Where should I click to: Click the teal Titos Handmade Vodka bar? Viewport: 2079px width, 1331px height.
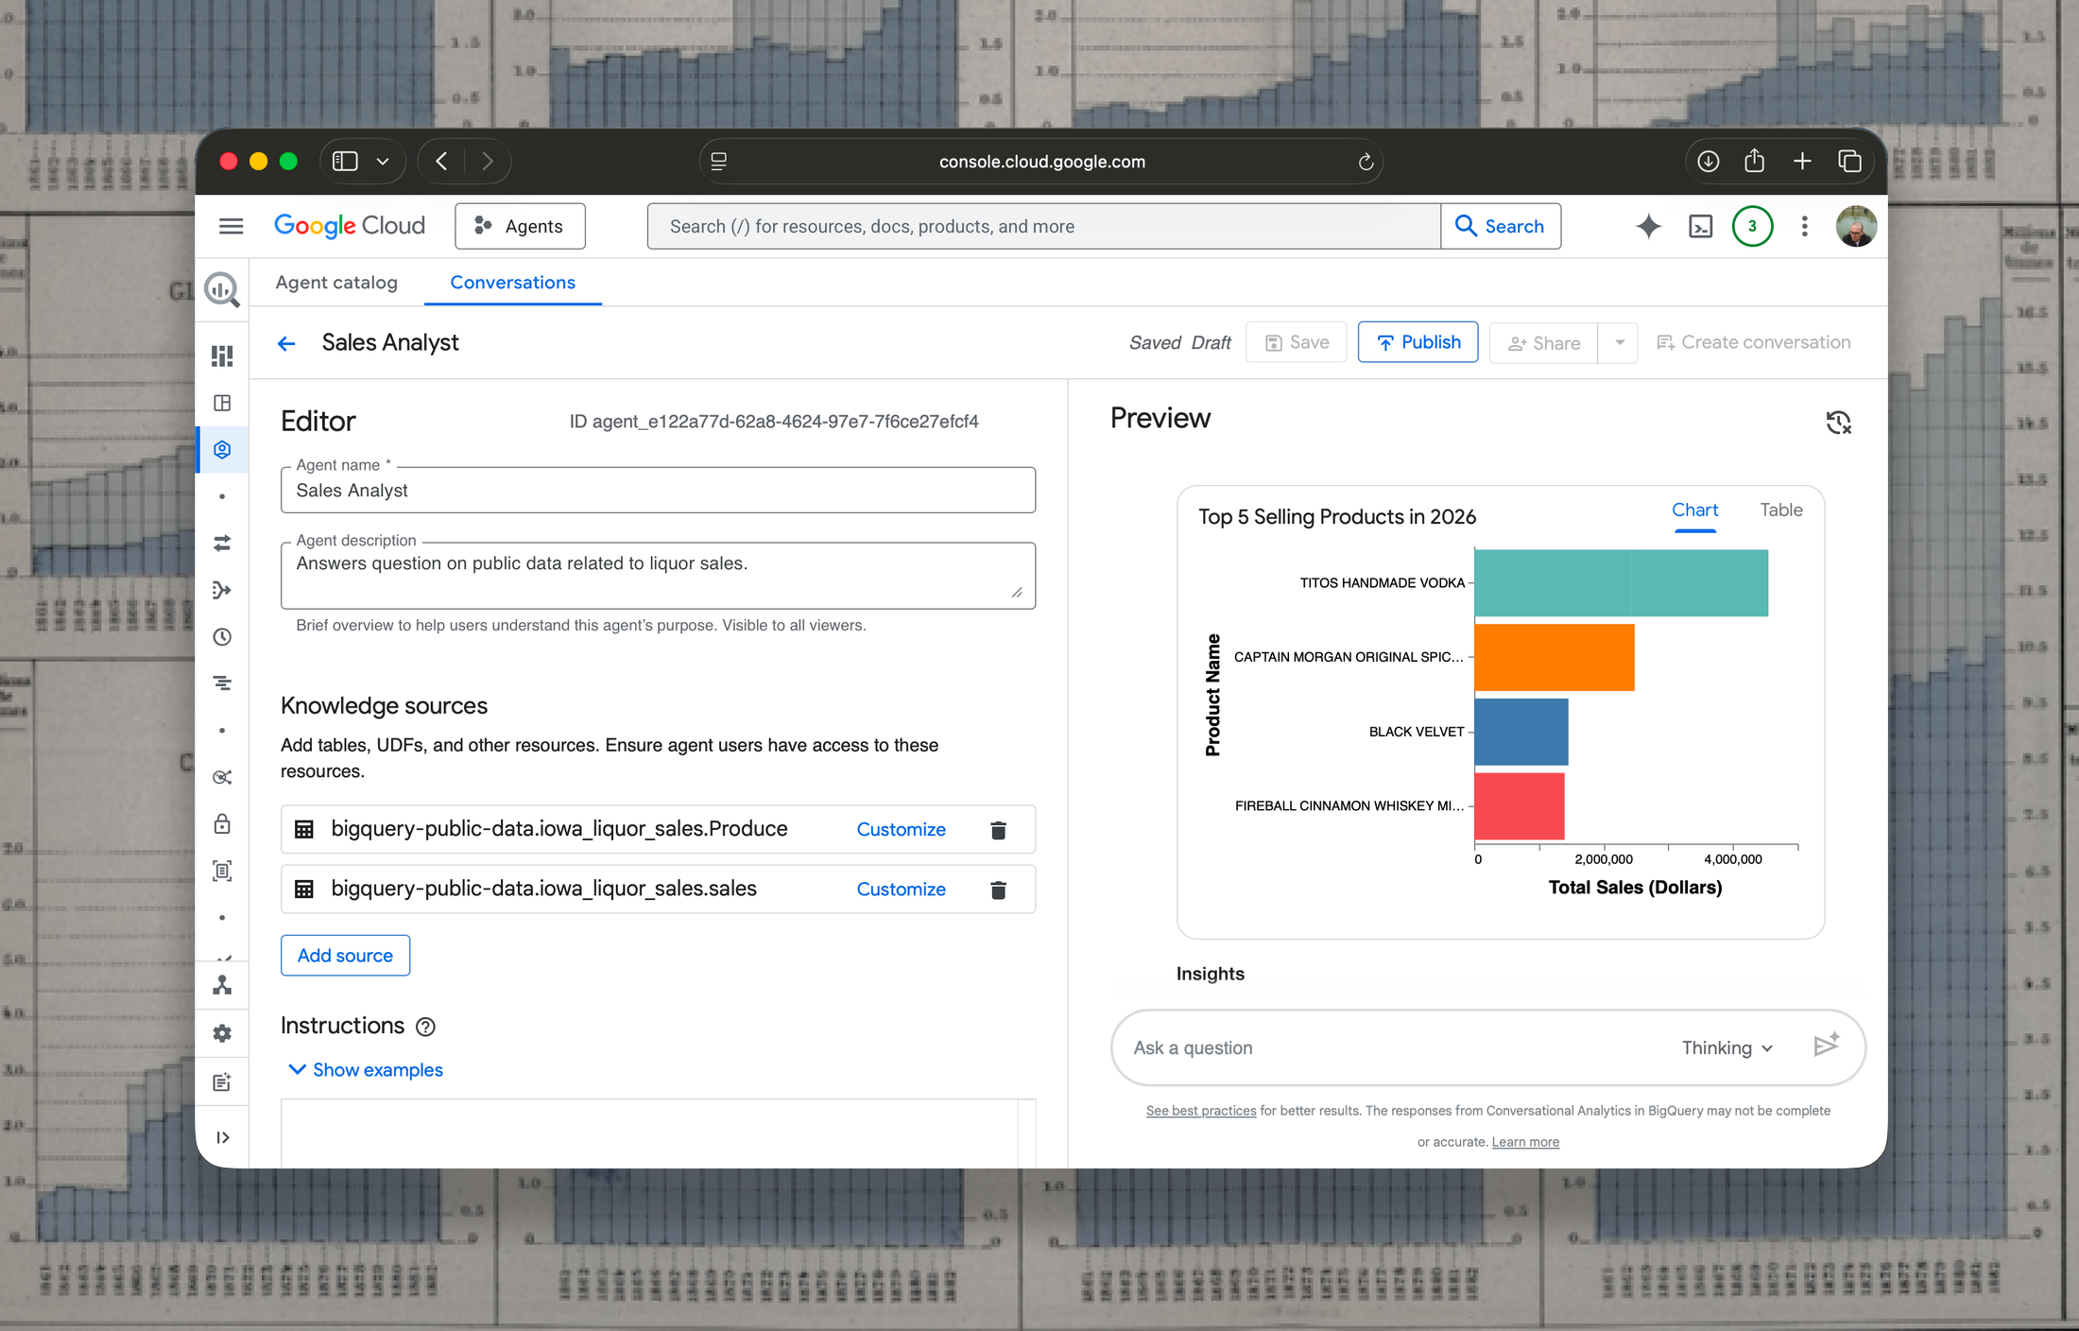pyautogui.click(x=1621, y=582)
